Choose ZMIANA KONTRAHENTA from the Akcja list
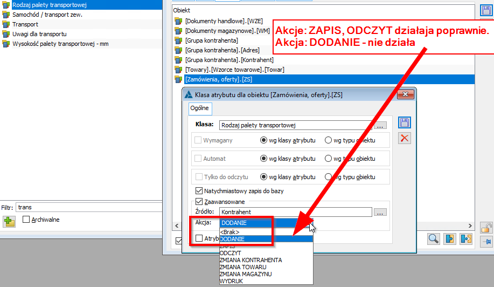This screenshot has height=287, width=494. click(x=266, y=260)
